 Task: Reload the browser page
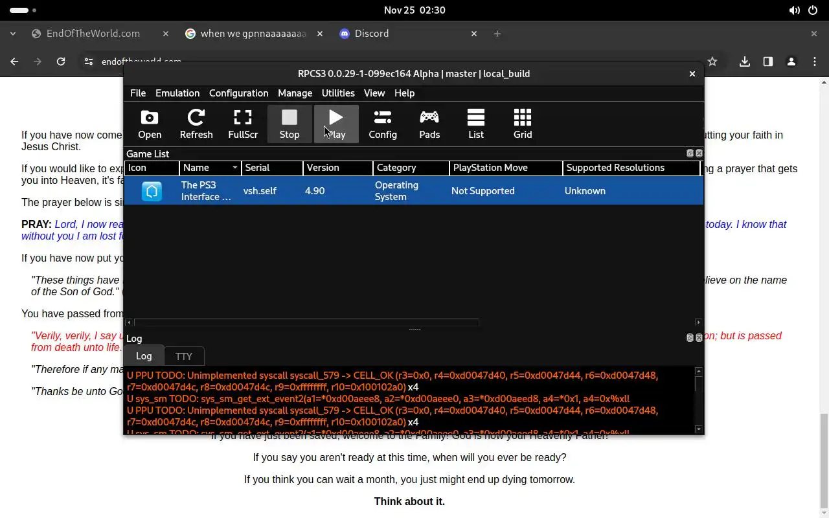tap(61, 62)
